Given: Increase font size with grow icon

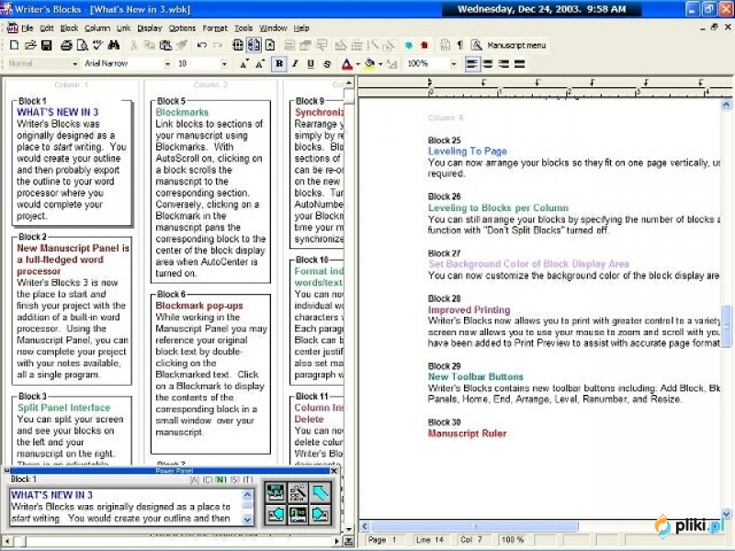Looking at the screenshot, I should (260, 63).
